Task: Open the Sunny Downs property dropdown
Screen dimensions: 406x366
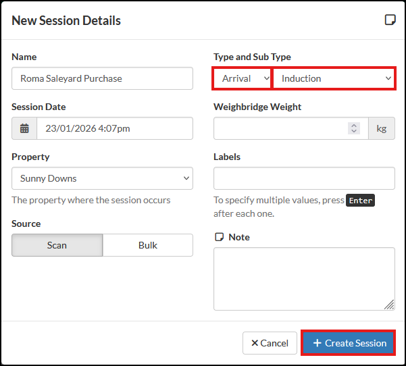Action: 102,178
